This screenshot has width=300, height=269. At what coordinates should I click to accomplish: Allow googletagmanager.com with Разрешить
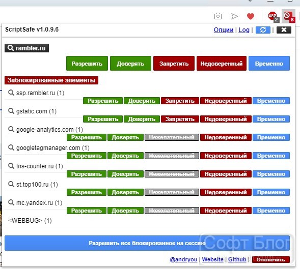(x=87, y=156)
